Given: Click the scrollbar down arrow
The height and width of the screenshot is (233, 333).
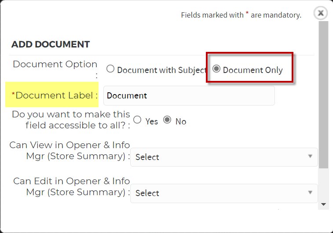Looking at the screenshot, I should [x=323, y=204].
